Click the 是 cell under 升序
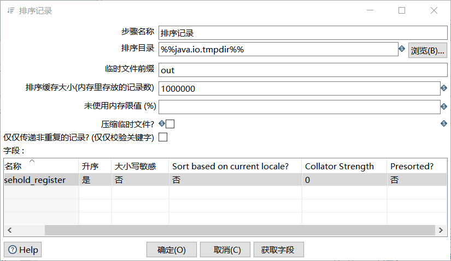This screenshot has width=451, height=261. click(95, 180)
